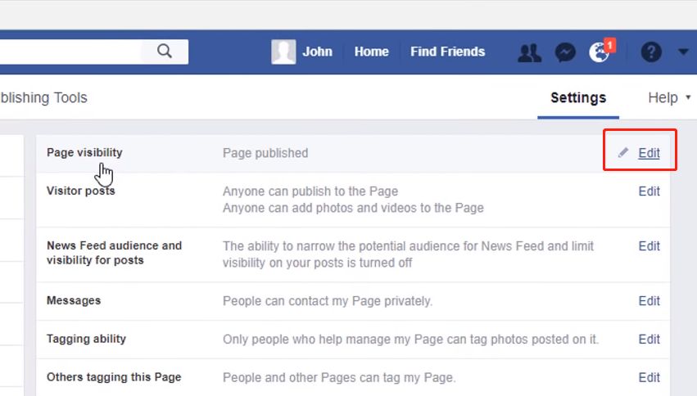Open the Publishing Tools tab
This screenshot has width=697, height=396.
pyautogui.click(x=43, y=98)
